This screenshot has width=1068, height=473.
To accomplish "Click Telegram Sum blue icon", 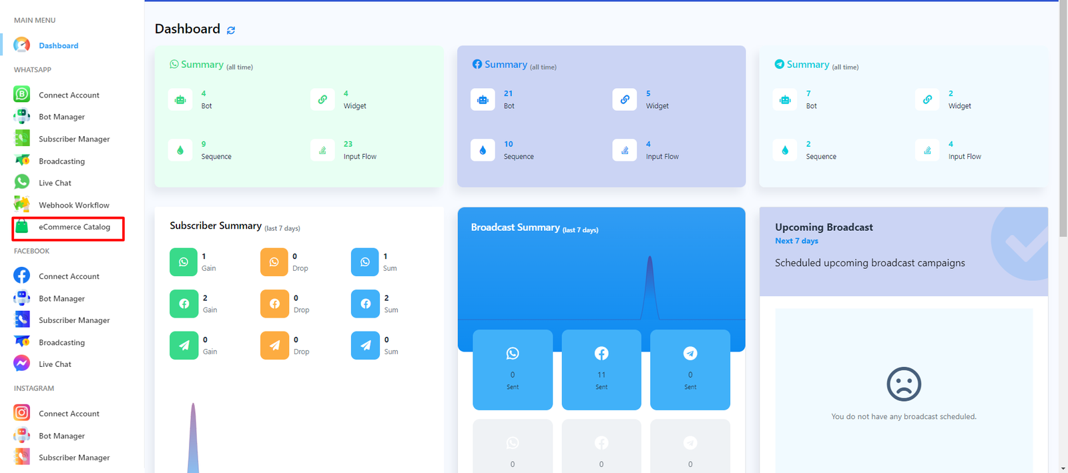I will tap(365, 346).
